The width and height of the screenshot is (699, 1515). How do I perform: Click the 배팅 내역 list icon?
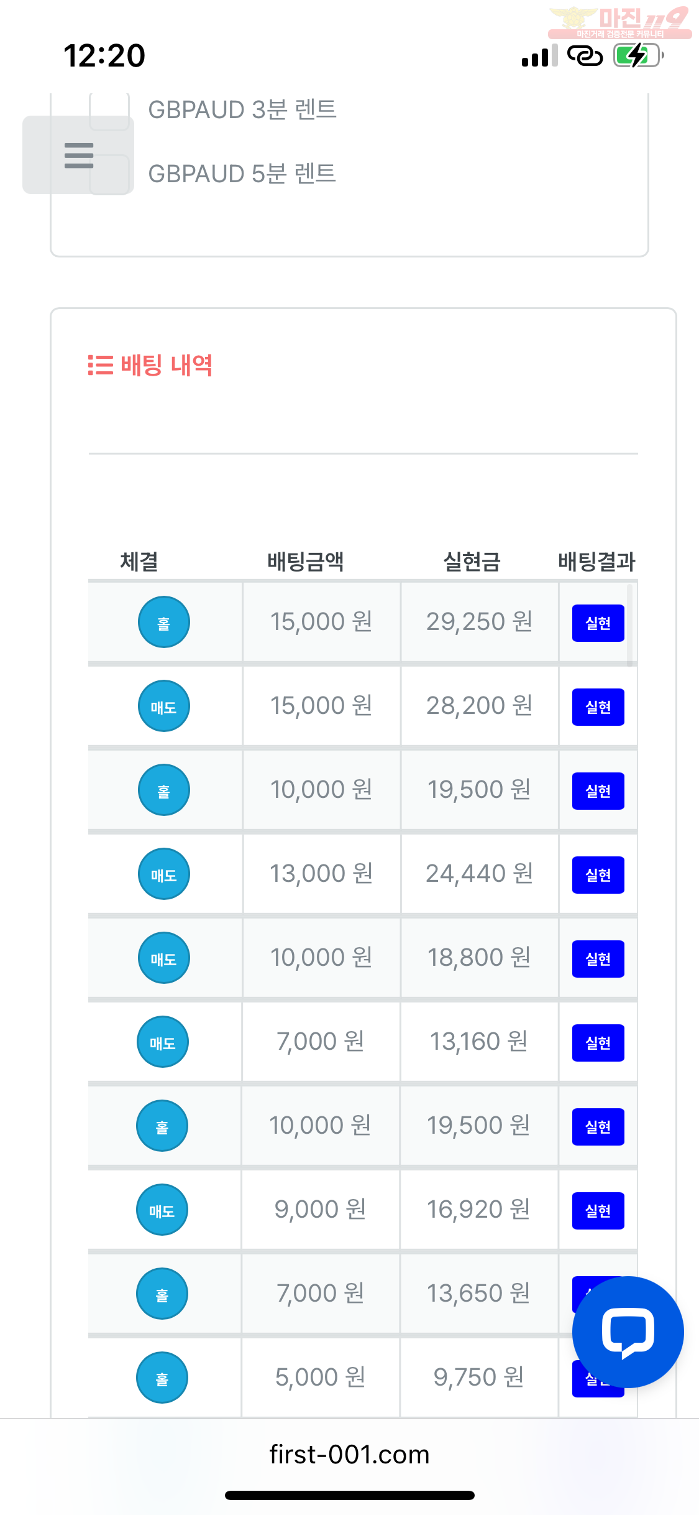point(100,365)
